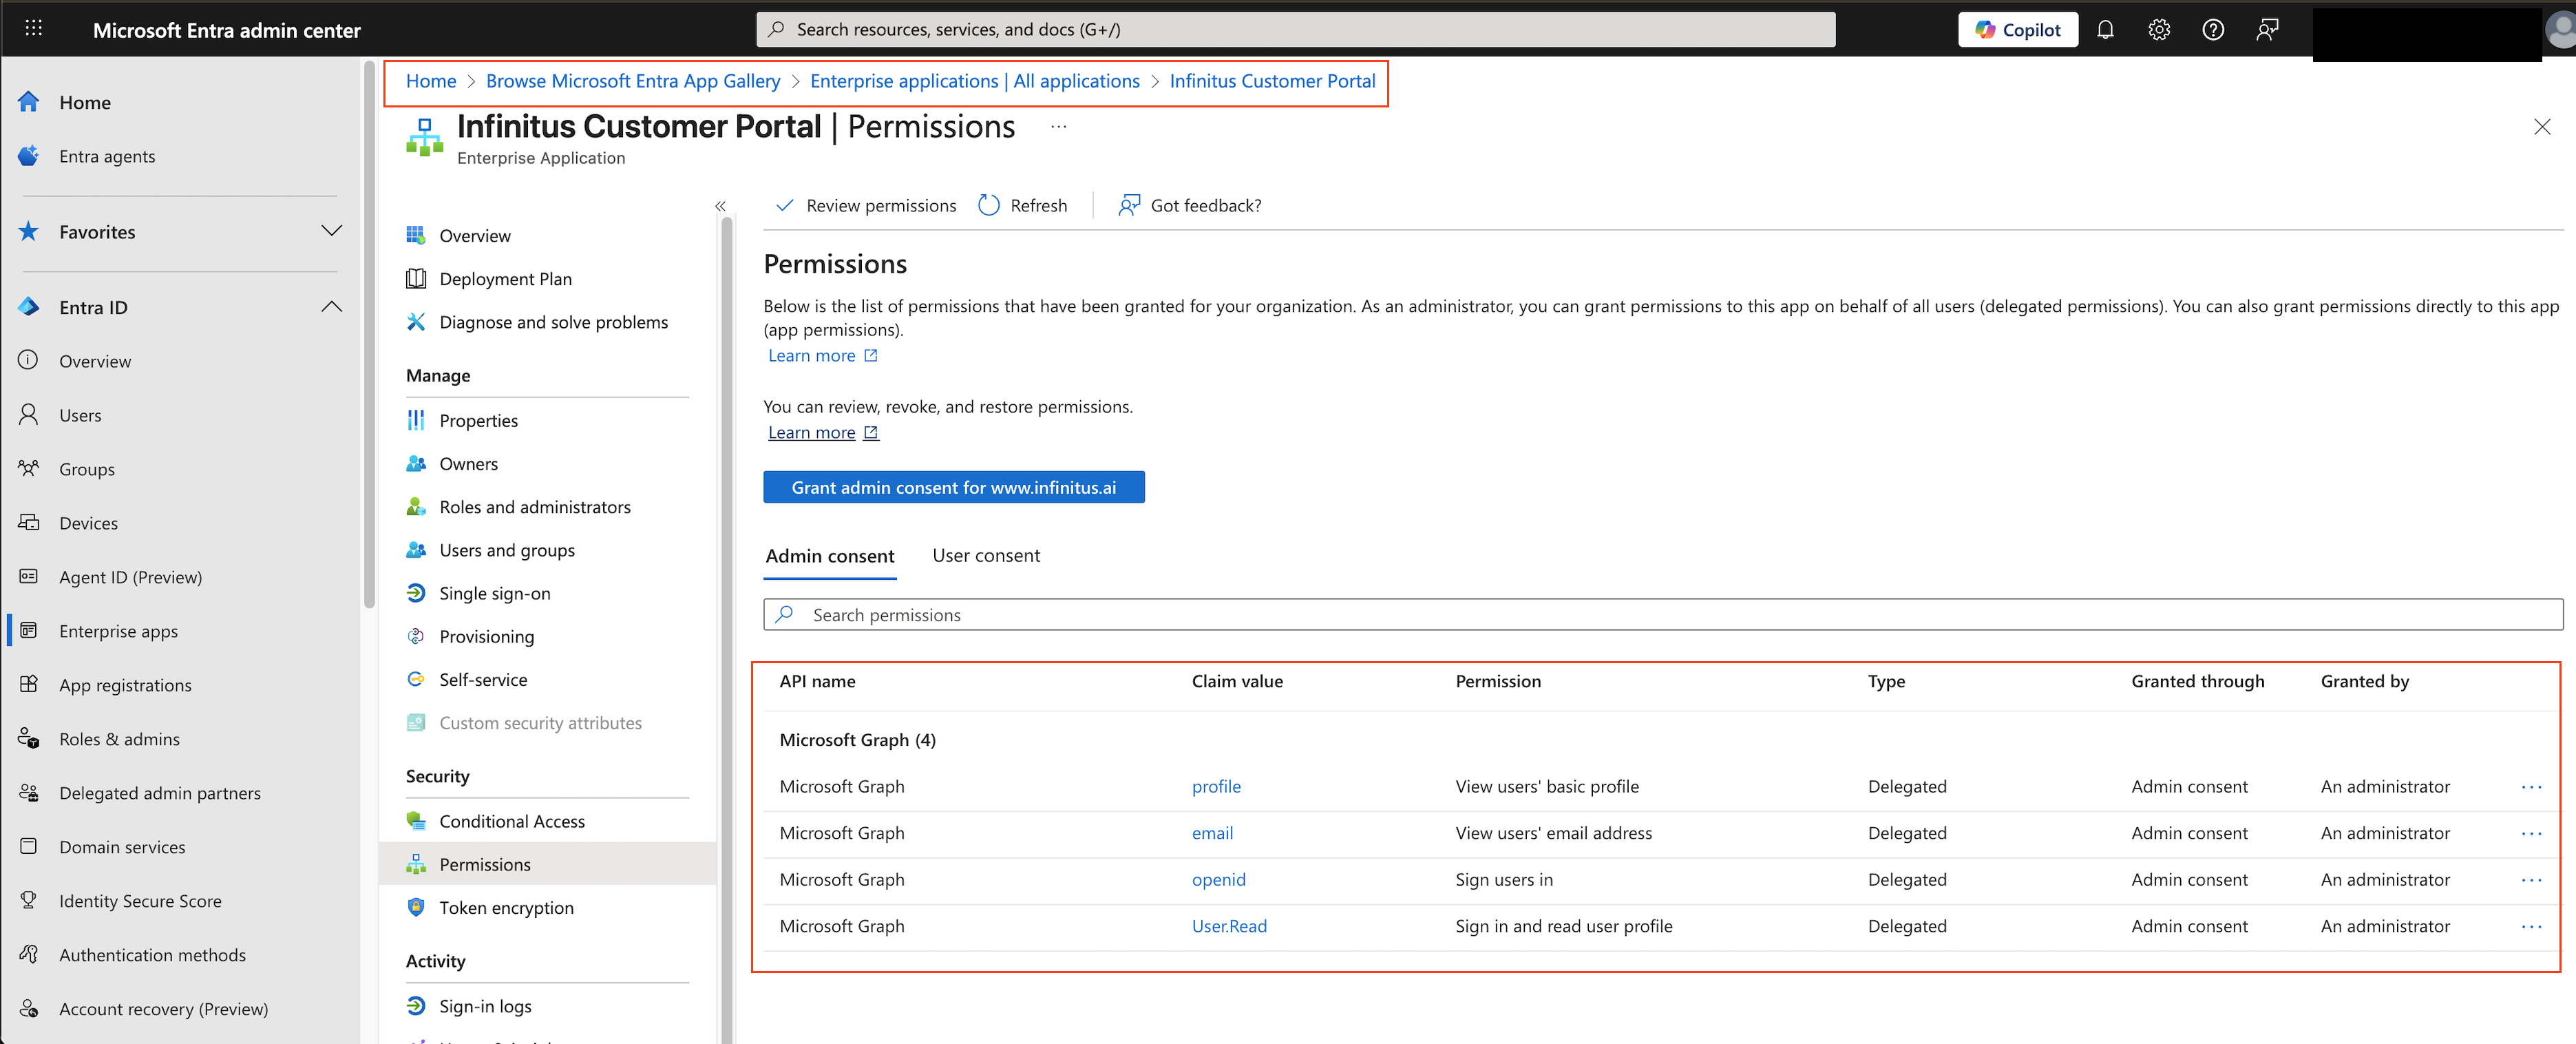Click the Favorites star icon

[29, 232]
